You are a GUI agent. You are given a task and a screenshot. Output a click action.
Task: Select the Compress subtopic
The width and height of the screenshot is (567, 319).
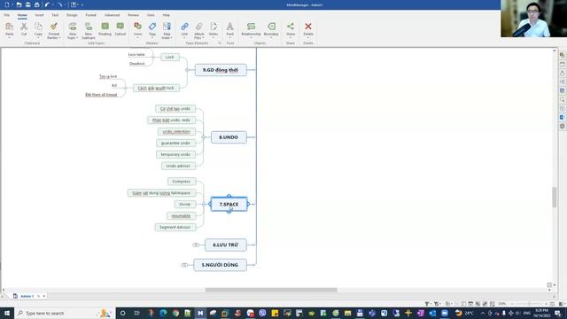tap(182, 181)
